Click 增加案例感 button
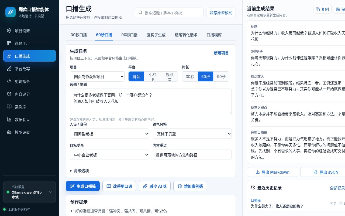 [x=190, y=186]
